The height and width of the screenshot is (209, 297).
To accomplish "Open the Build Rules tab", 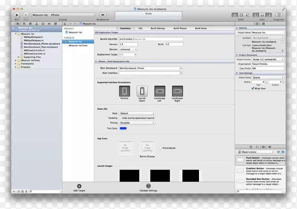I will 201,28.
